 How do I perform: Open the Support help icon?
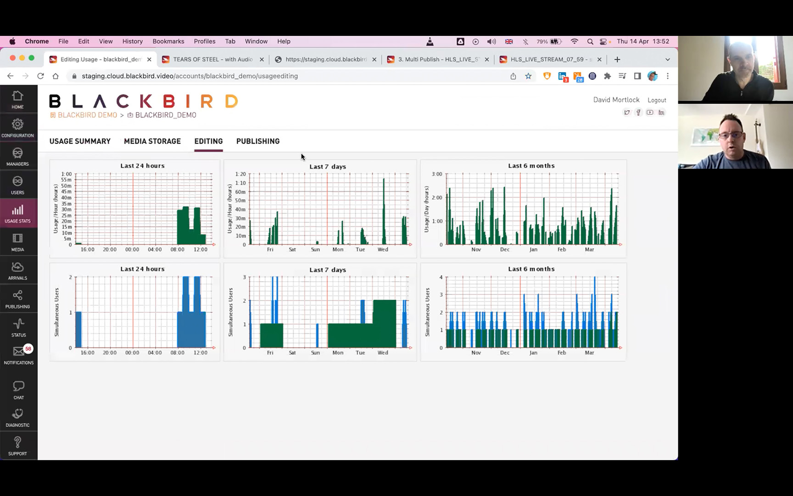pyautogui.click(x=17, y=446)
